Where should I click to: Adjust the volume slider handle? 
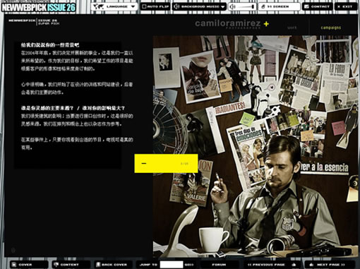pos(253,6)
